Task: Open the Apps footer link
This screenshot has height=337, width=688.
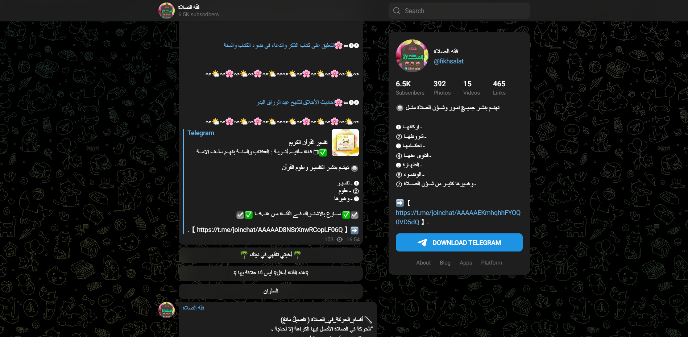Action: [466, 263]
